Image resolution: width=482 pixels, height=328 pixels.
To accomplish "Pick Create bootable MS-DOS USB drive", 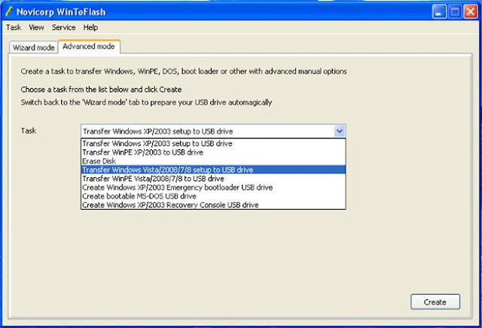I will click(213, 196).
